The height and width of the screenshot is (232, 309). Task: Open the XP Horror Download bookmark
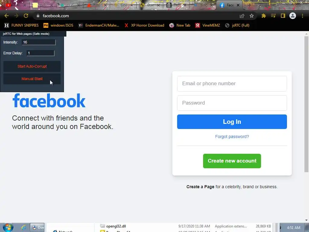[144, 25]
